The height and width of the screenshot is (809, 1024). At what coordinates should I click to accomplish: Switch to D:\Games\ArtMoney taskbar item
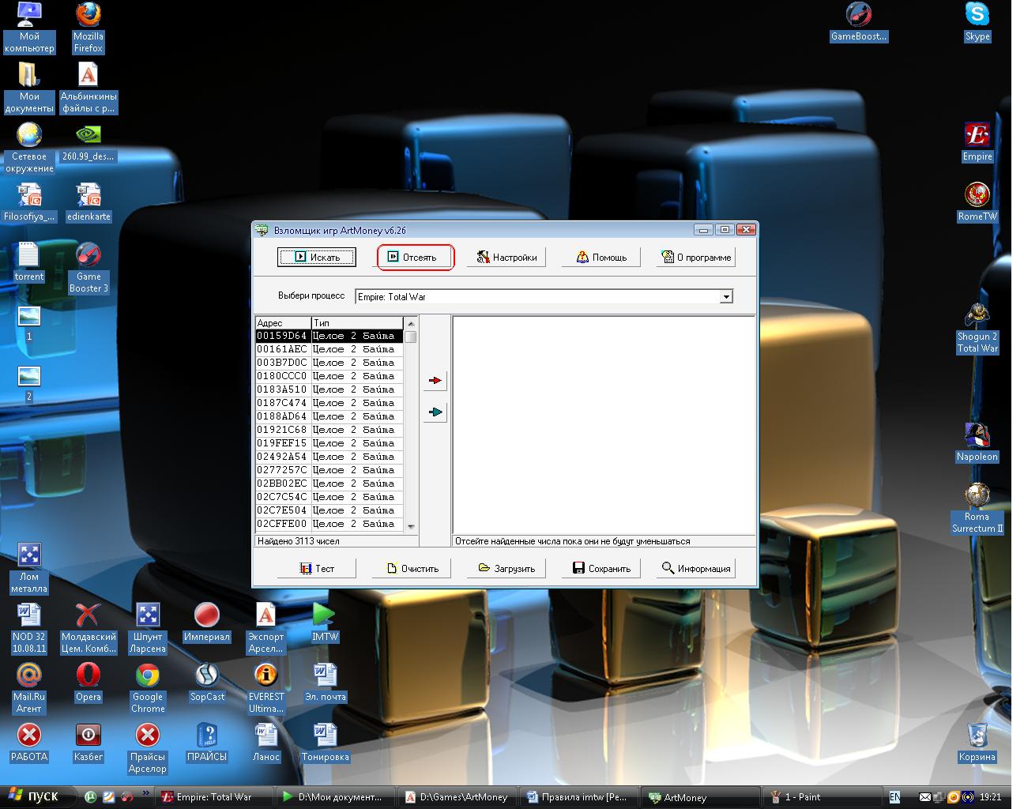(x=458, y=797)
